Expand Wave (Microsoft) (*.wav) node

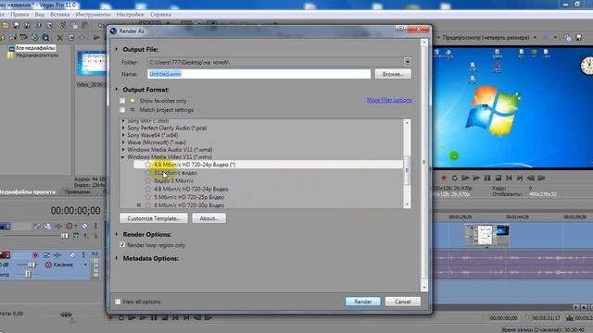click(x=123, y=142)
